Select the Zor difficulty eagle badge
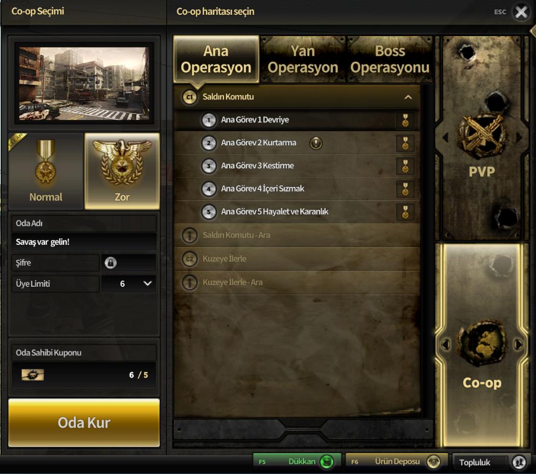The image size is (536, 474). (122, 171)
